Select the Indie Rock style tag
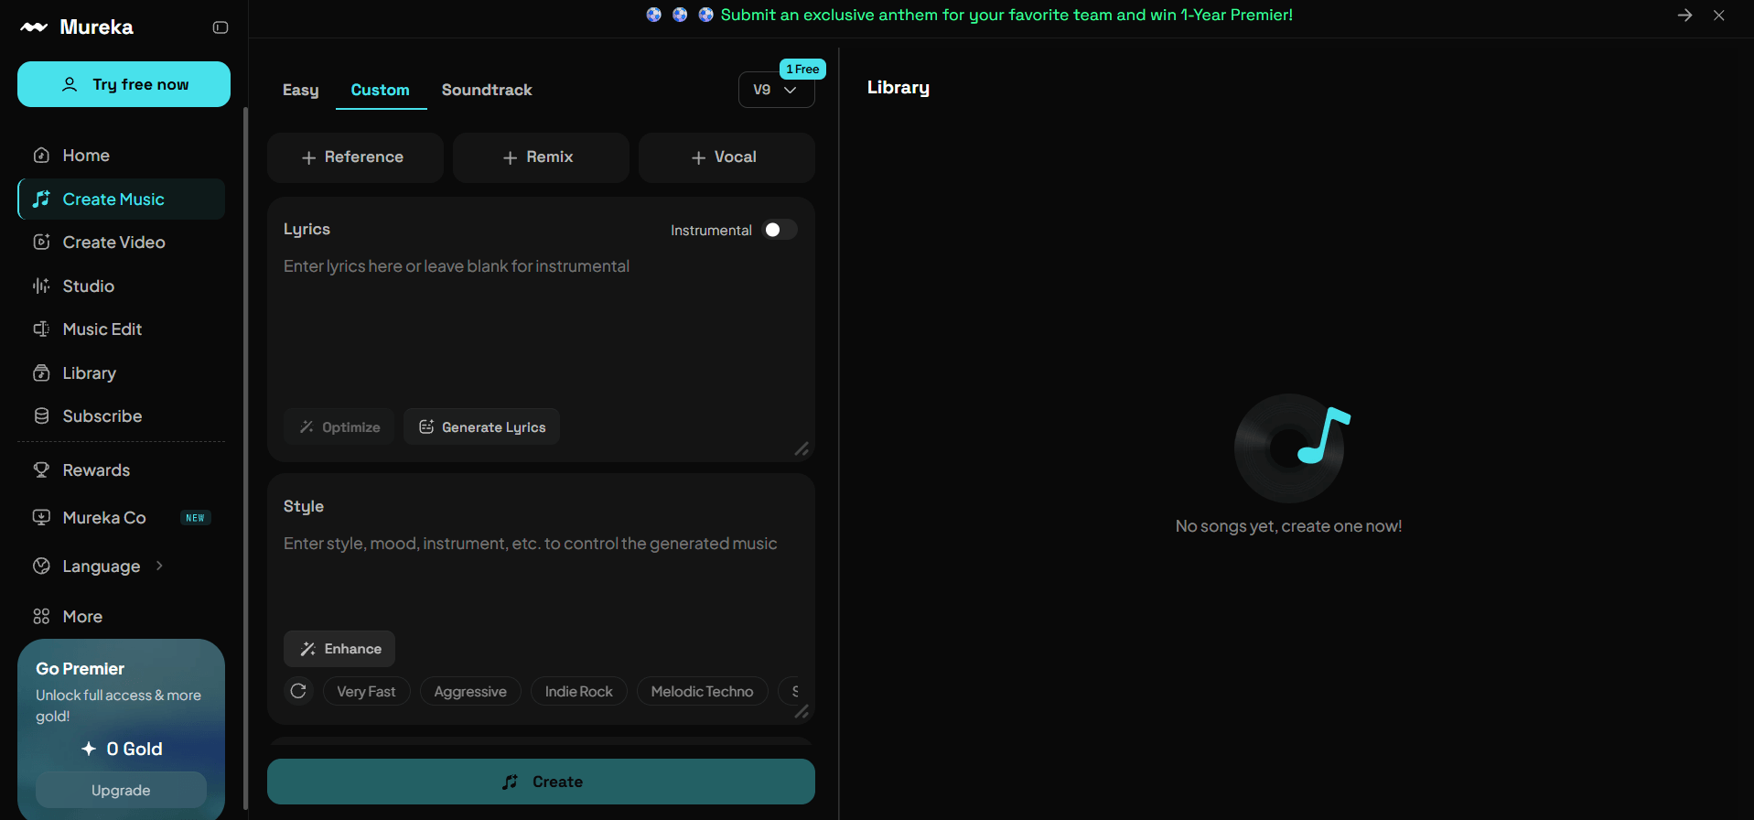This screenshot has height=820, width=1754. 579,691
